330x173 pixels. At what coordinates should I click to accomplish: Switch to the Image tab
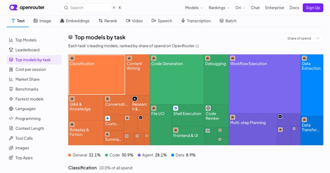coord(42,21)
